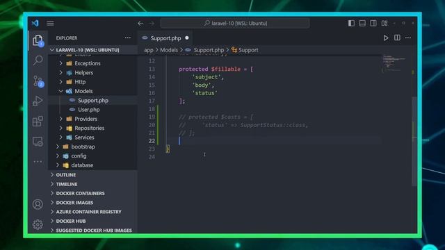Viewport: 445px width, 250px height.
Task: Toggle the bottom panel
Action: pos(362,23)
